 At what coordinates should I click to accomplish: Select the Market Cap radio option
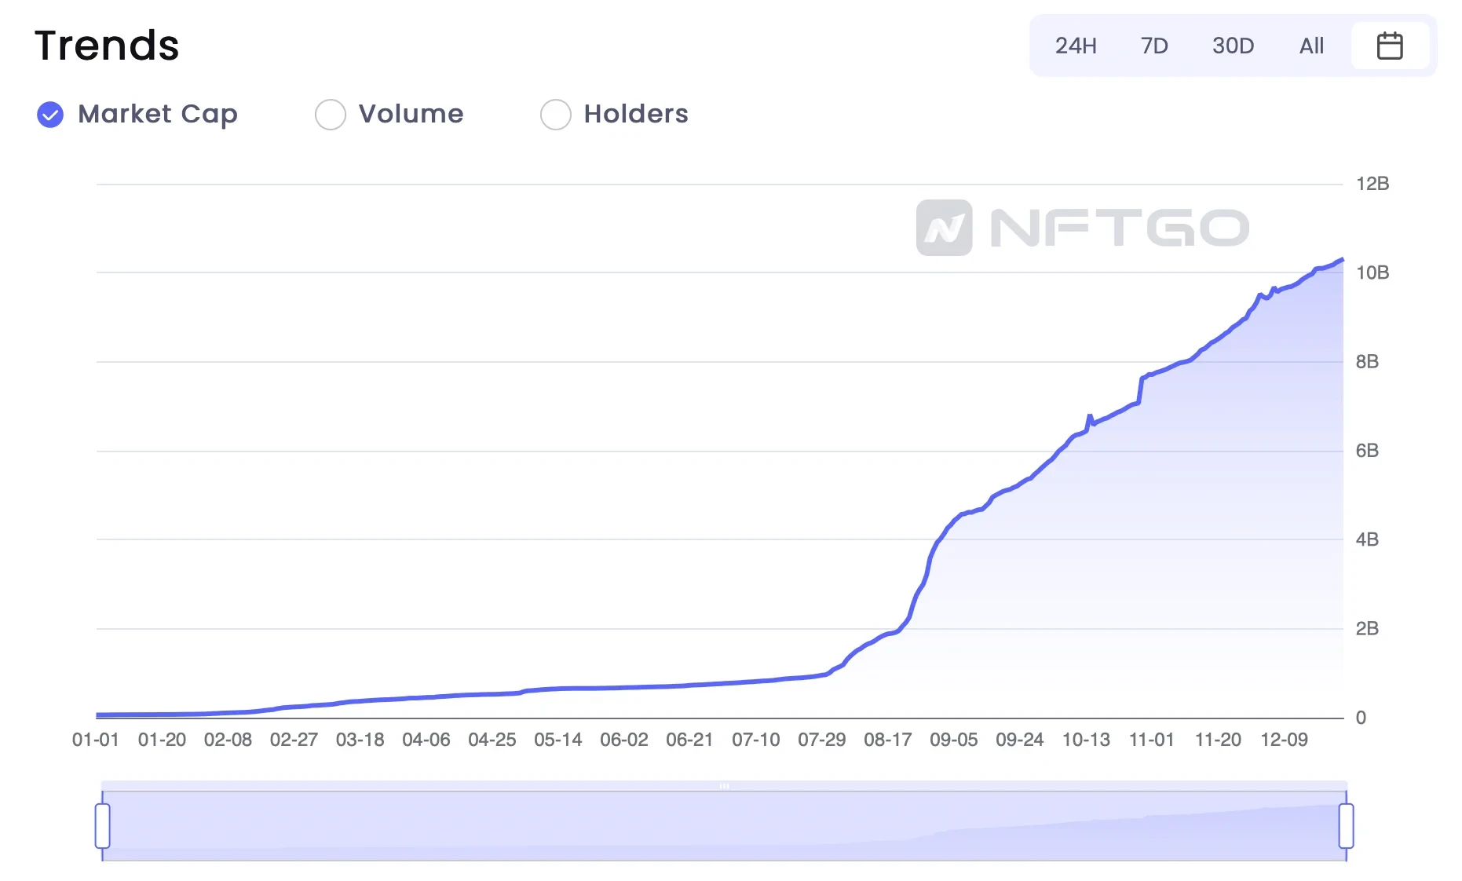50,115
